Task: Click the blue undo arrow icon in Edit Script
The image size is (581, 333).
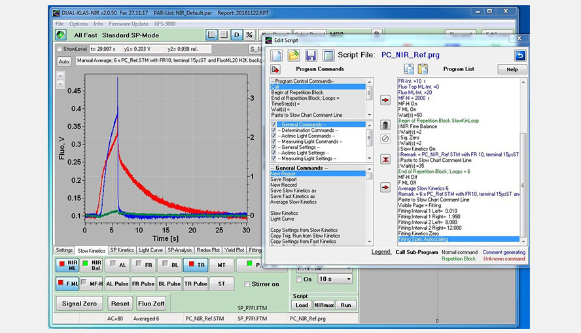Action: (x=520, y=55)
